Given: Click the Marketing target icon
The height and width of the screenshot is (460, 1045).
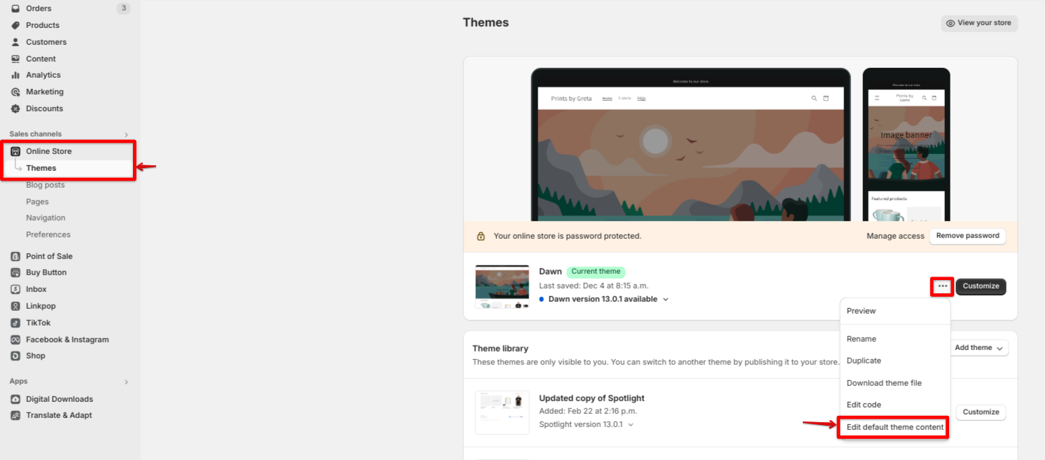Looking at the screenshot, I should [x=15, y=92].
